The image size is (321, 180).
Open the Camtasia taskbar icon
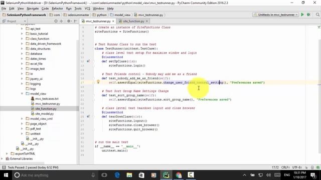[x=191, y=175]
